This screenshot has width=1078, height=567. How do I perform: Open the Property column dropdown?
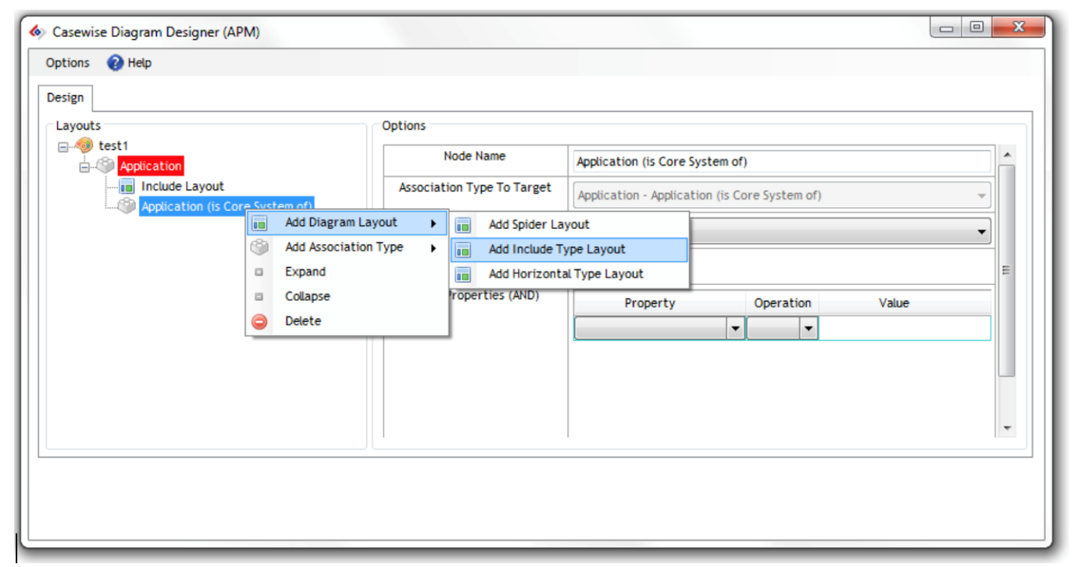(735, 329)
